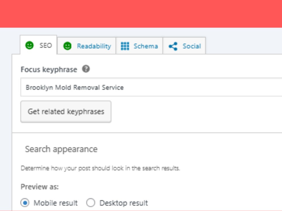Image resolution: width=282 pixels, height=211 pixels.
Task: Click the green smiley icon on SEO tab
Action: [x=29, y=45]
